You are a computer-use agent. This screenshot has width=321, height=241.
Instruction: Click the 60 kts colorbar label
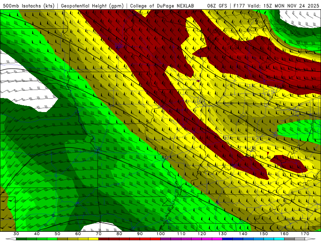[78, 234]
